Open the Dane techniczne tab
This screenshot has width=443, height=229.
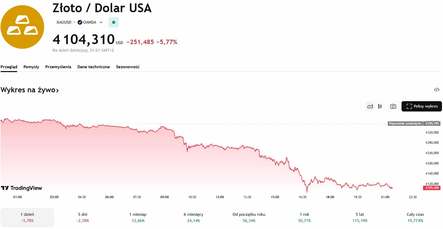pos(93,67)
